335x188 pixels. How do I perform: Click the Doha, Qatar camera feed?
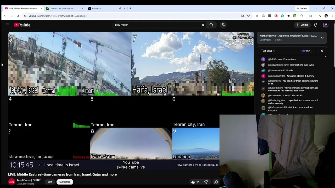coord(131,144)
